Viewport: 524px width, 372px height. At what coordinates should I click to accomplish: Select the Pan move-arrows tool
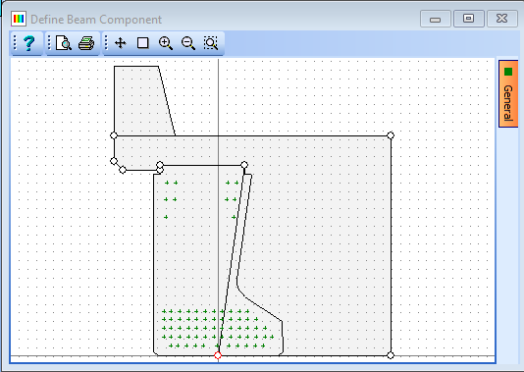(x=121, y=43)
